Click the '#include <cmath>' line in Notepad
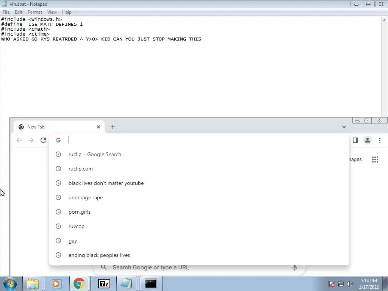This screenshot has width=388, height=291. (25, 29)
